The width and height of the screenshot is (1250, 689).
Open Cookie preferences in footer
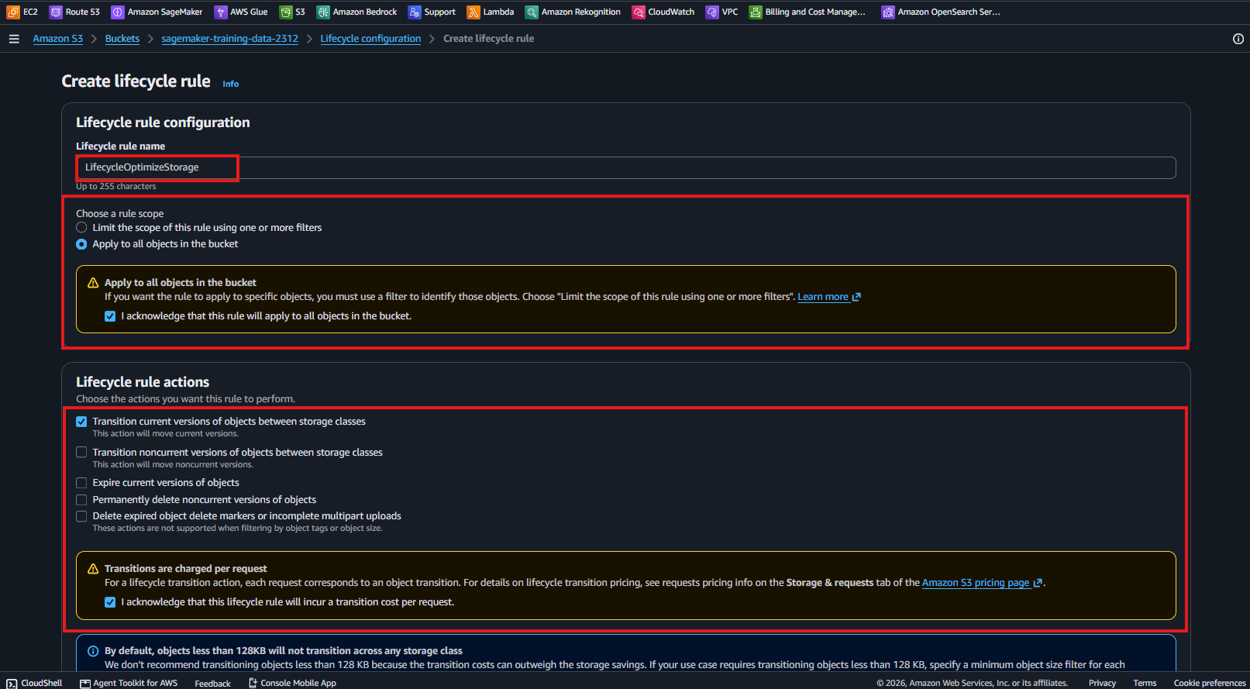tap(1210, 684)
